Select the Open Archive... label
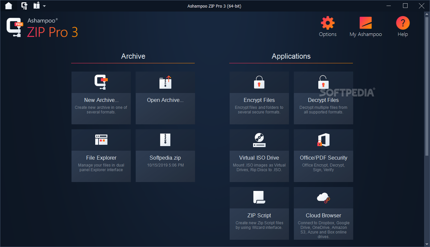Viewport: 430px width, 247px height. point(165,100)
